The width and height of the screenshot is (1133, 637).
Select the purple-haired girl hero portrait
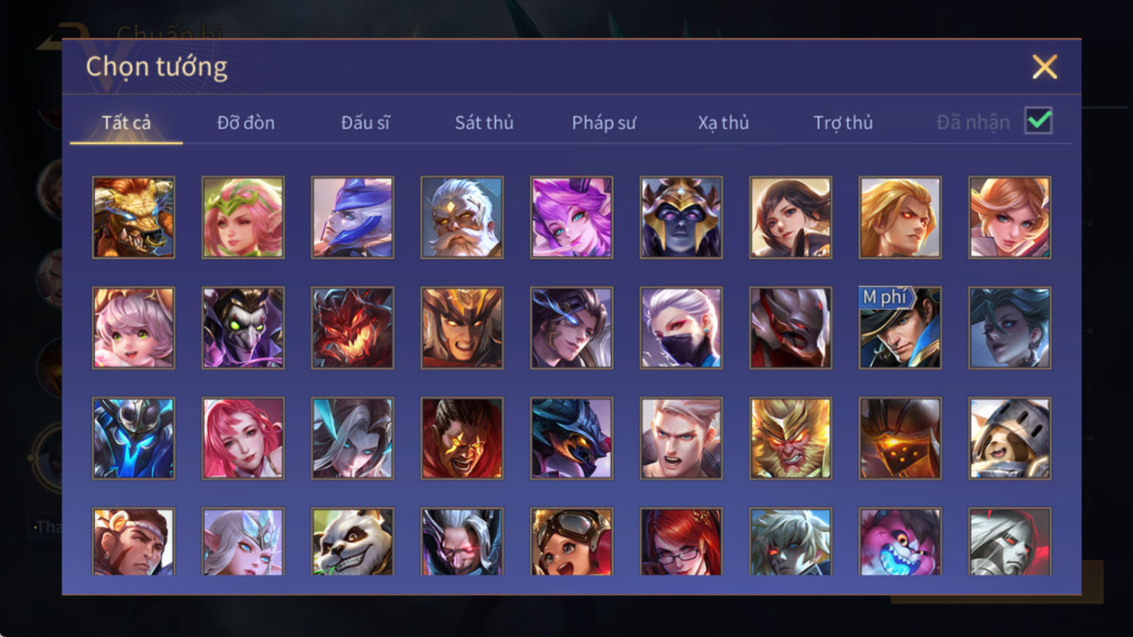point(571,218)
